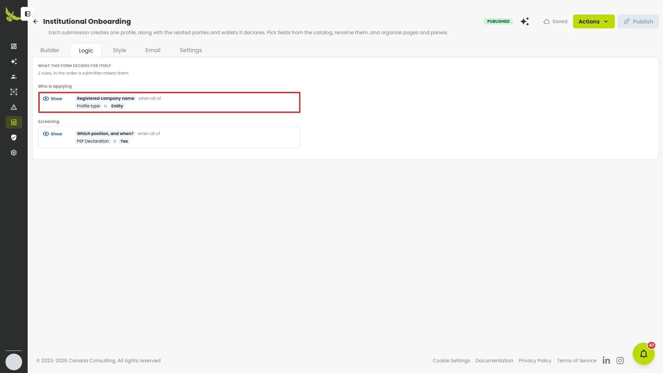Click the Saved cloud status indicator
The height and width of the screenshot is (373, 663).
pyautogui.click(x=555, y=21)
